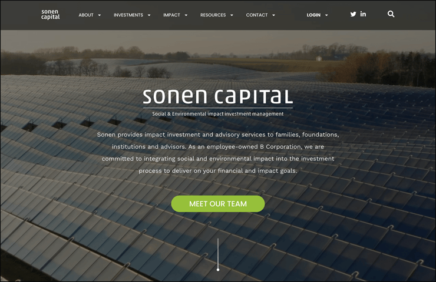The width and height of the screenshot is (436, 282).
Task: Open the ABOUT menu item
Action: click(x=86, y=15)
